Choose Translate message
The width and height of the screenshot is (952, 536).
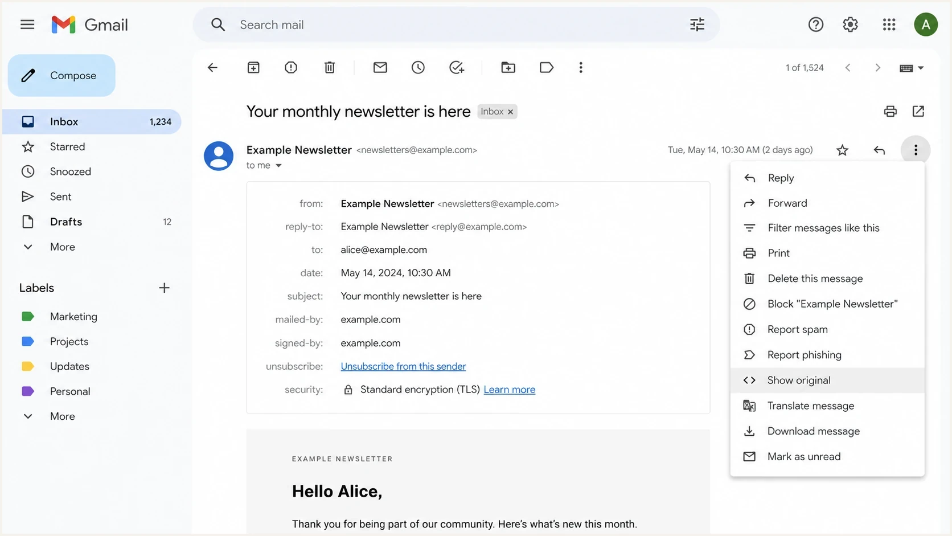827,406
